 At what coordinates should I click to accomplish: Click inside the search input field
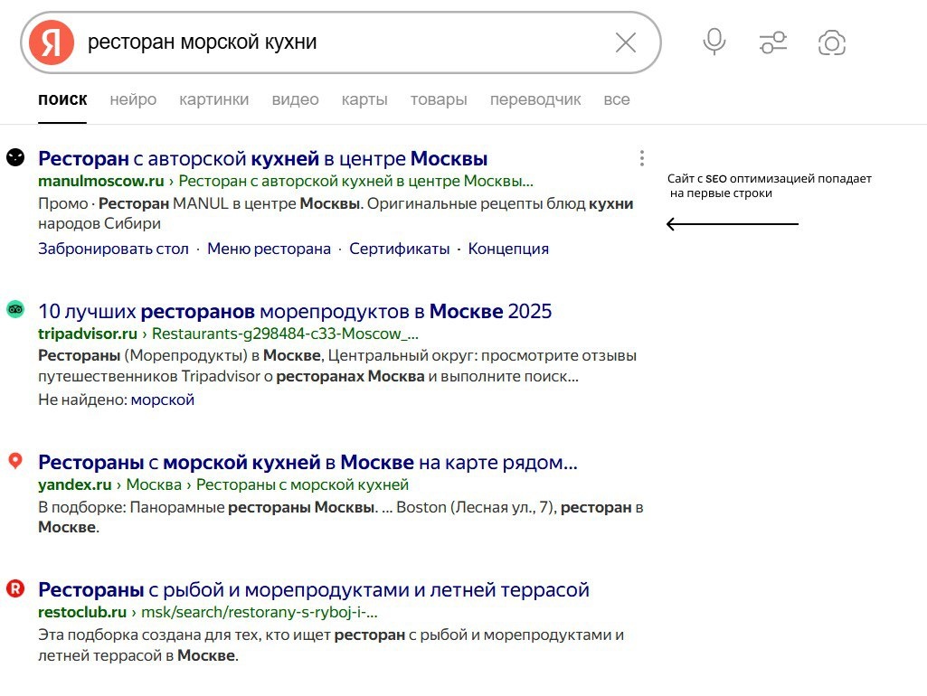click(x=271, y=42)
